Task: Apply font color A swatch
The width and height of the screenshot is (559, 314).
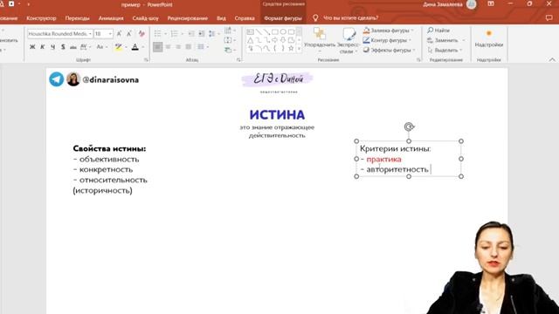Action: 135,47
